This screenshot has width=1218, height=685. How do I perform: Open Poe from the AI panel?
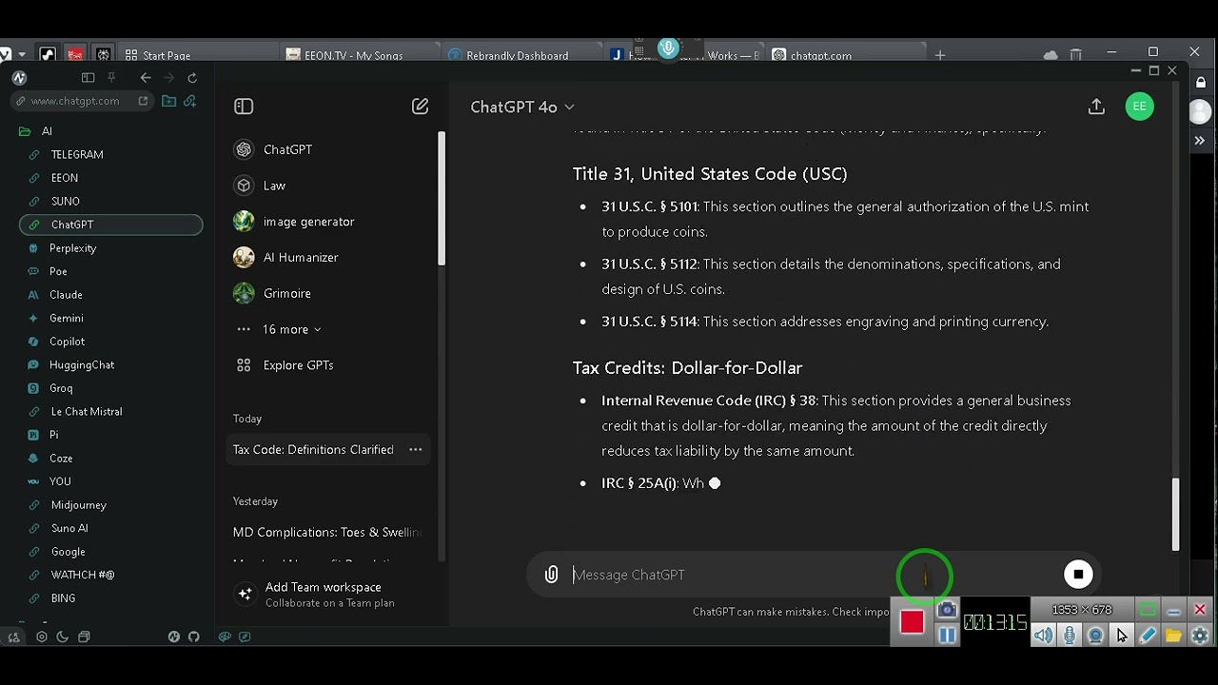click(x=58, y=271)
